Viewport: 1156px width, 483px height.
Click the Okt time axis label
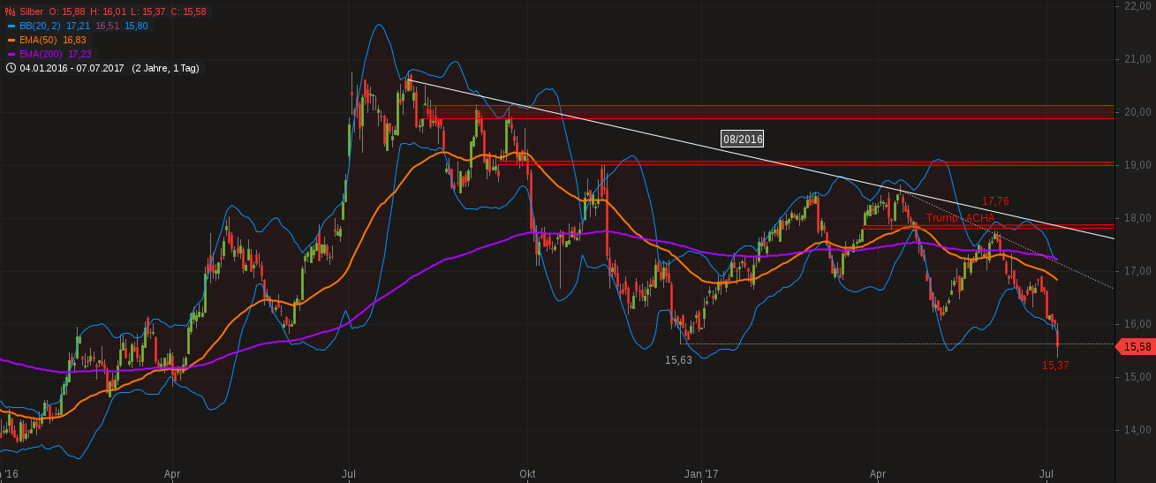coord(528,474)
